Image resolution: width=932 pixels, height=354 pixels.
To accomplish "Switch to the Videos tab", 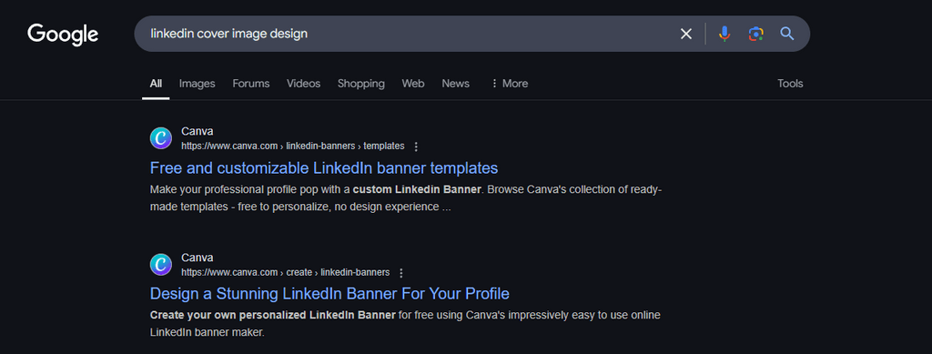I will click(304, 84).
